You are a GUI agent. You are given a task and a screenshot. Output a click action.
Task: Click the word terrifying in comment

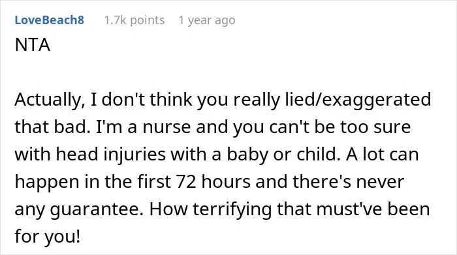tap(232, 209)
